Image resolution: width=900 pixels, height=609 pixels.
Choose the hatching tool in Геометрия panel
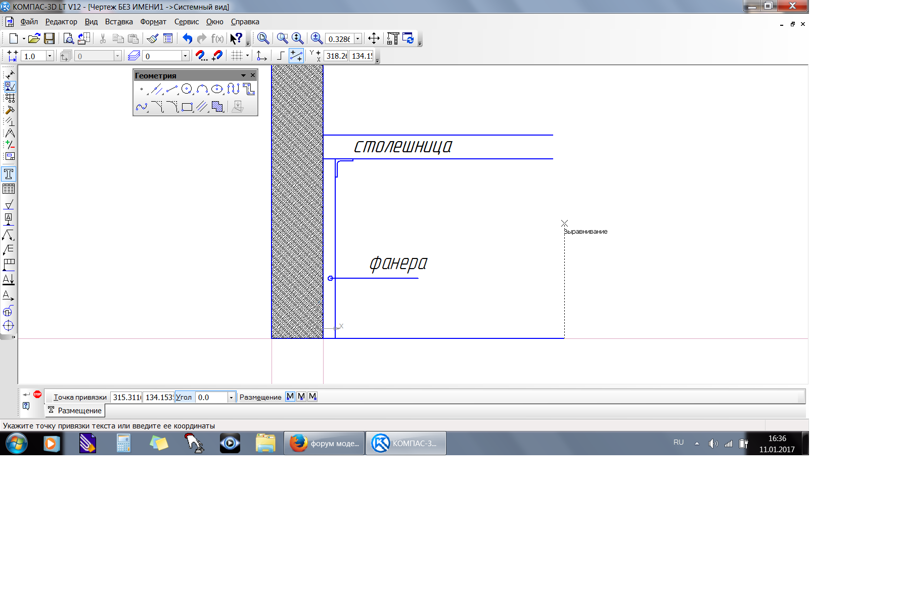click(x=217, y=107)
